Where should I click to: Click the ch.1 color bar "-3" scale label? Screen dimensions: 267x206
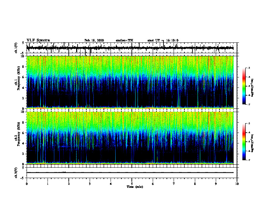[x=248, y=68]
